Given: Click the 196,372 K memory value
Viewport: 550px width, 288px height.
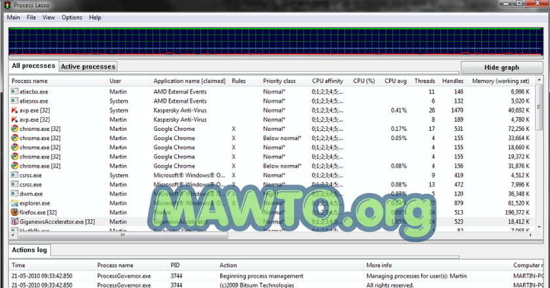Looking at the screenshot, I should click(517, 212).
